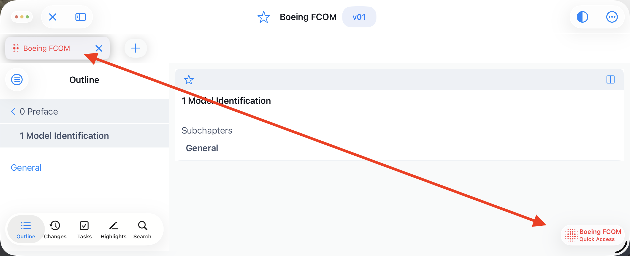The height and width of the screenshot is (256, 630).
Task: Toggle the dark/light appearance icon
Action: coord(582,17)
